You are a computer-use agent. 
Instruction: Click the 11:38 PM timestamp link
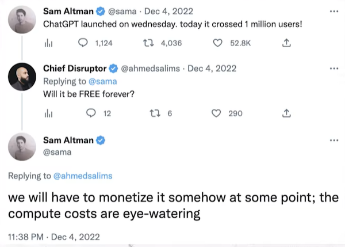(x=46, y=237)
